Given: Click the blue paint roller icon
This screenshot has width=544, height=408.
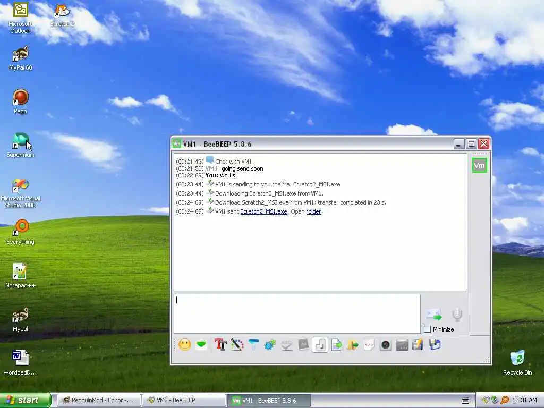Looking at the screenshot, I should tap(253, 345).
